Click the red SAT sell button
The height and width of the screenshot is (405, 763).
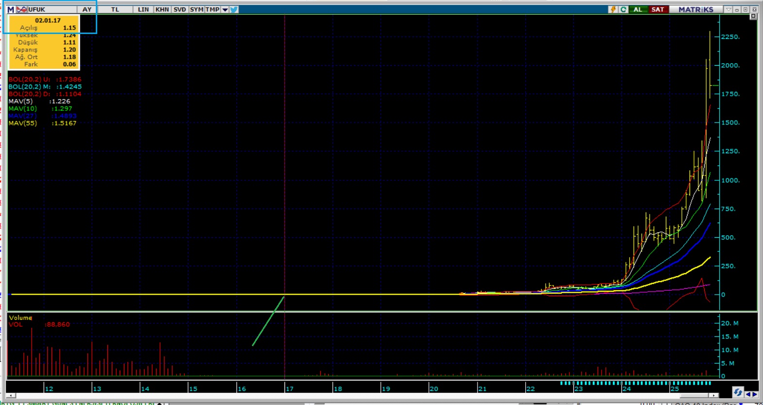pyautogui.click(x=657, y=10)
